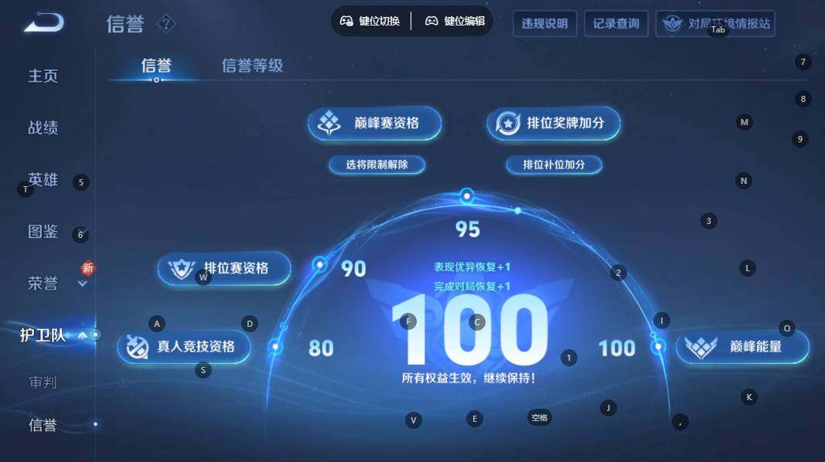Open the 信誉 help question-mark icon
Image resolution: width=825 pixels, height=462 pixels.
pyautogui.click(x=166, y=24)
